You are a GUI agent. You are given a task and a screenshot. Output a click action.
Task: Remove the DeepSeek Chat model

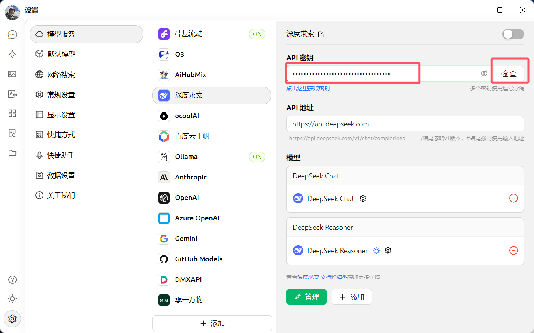(513, 198)
